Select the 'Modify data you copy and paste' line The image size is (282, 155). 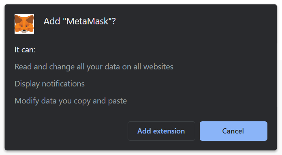pyautogui.click(x=70, y=101)
